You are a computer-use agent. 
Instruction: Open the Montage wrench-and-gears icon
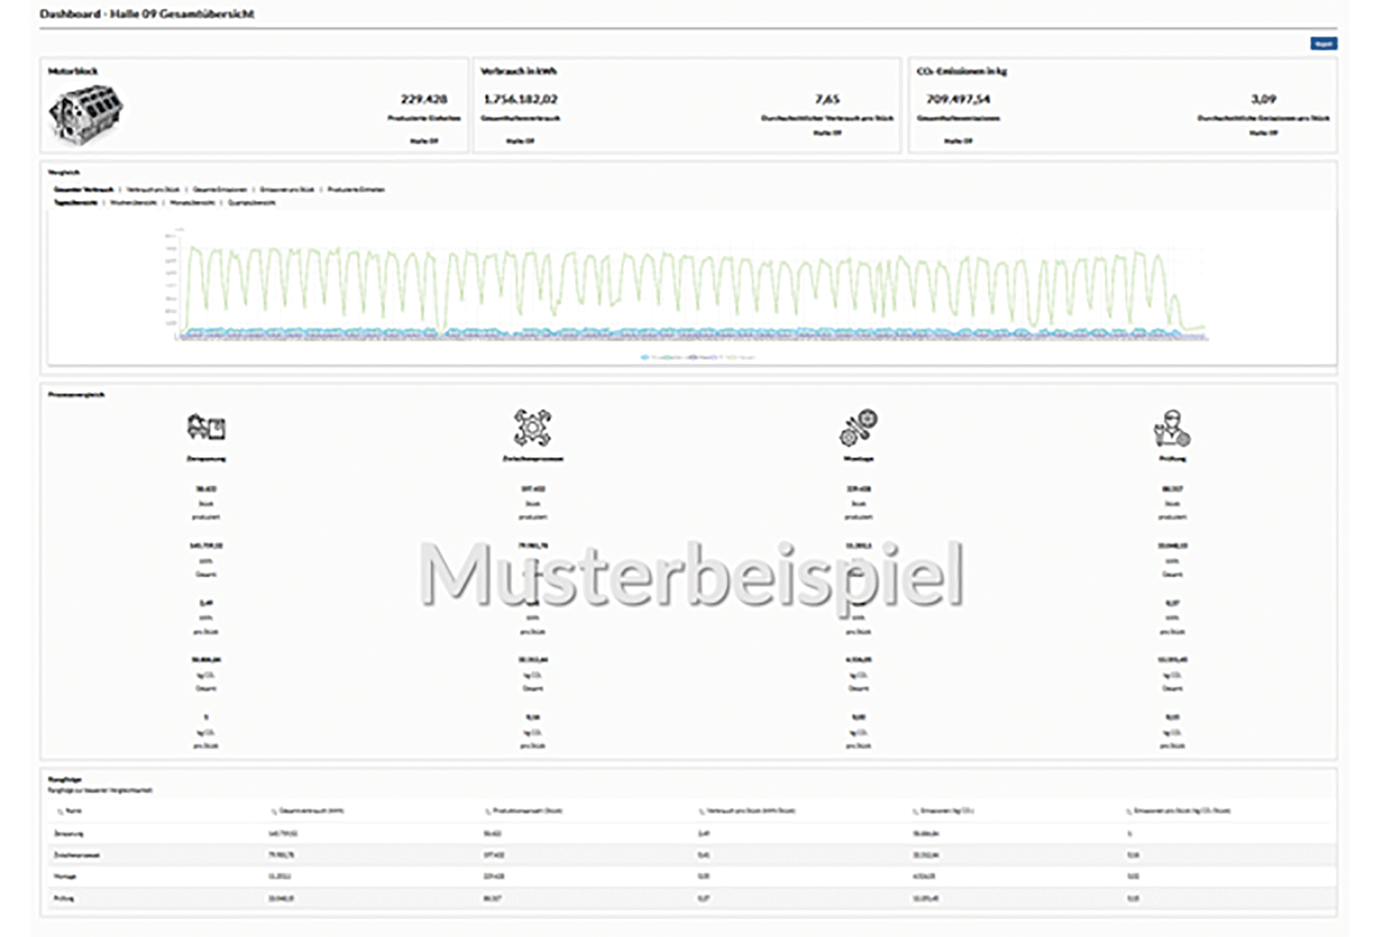pos(858,427)
